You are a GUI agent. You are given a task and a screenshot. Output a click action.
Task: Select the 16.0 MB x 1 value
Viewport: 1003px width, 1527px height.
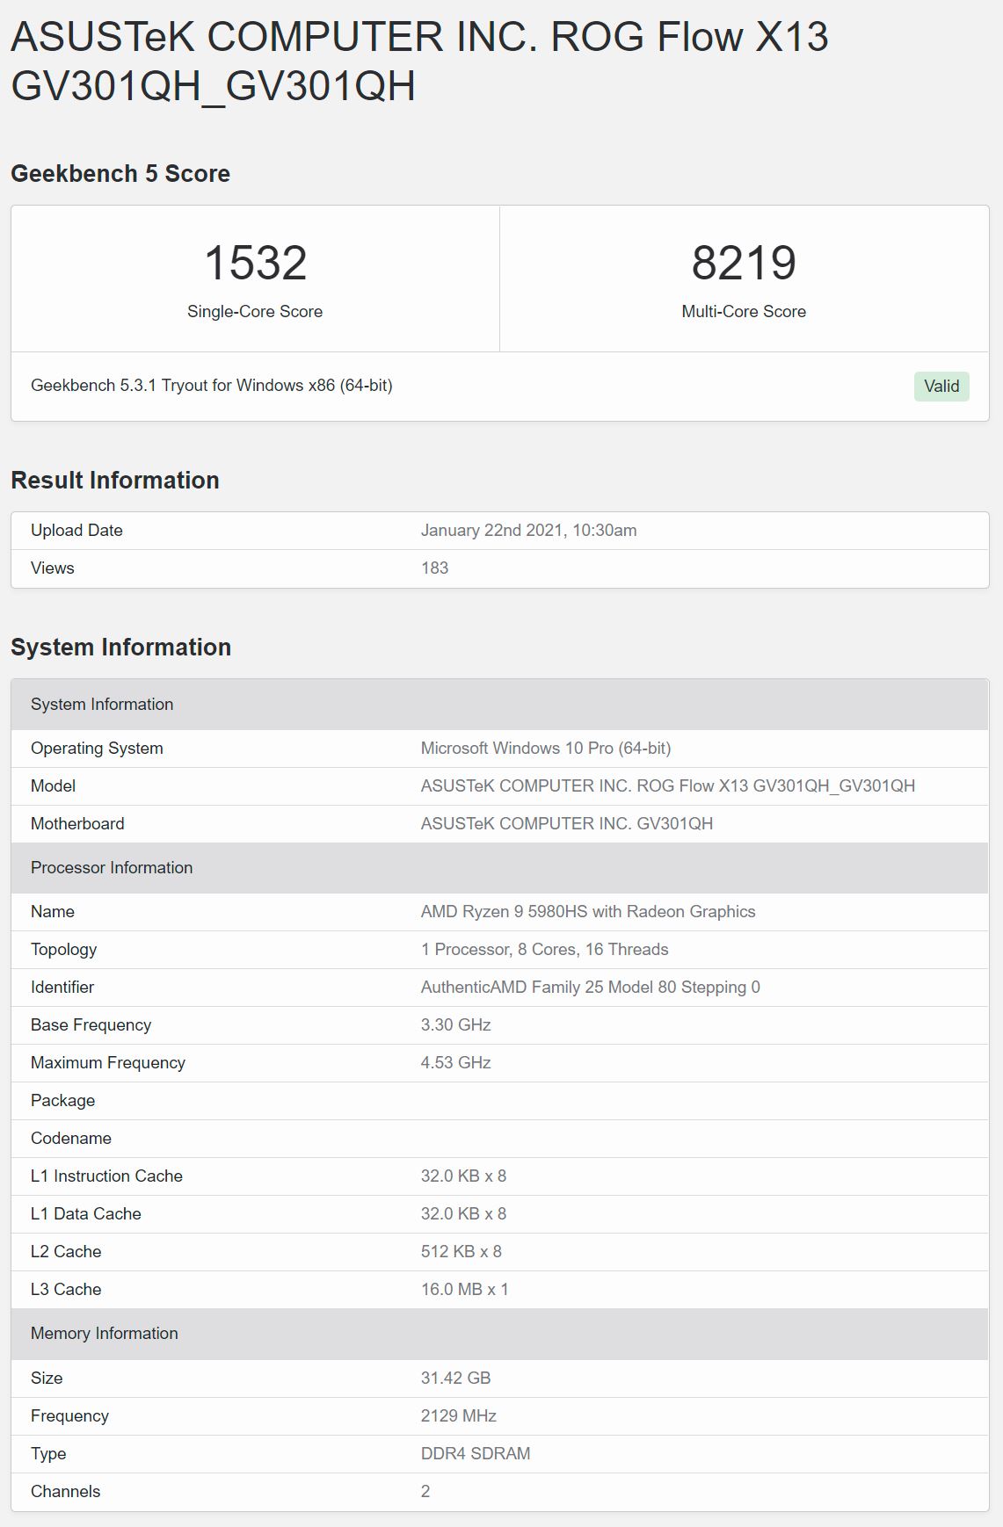(465, 1290)
